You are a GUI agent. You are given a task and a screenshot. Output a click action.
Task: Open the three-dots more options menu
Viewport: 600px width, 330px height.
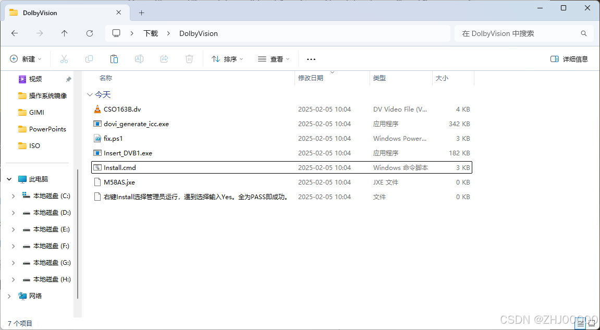(x=311, y=59)
